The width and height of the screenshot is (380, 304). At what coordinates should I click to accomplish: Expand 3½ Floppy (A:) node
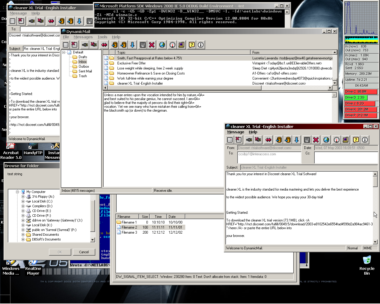click(x=23, y=197)
